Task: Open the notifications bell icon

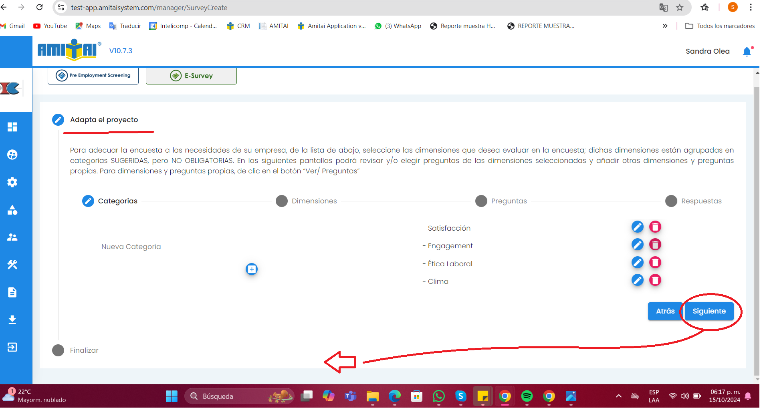Action: click(x=747, y=52)
